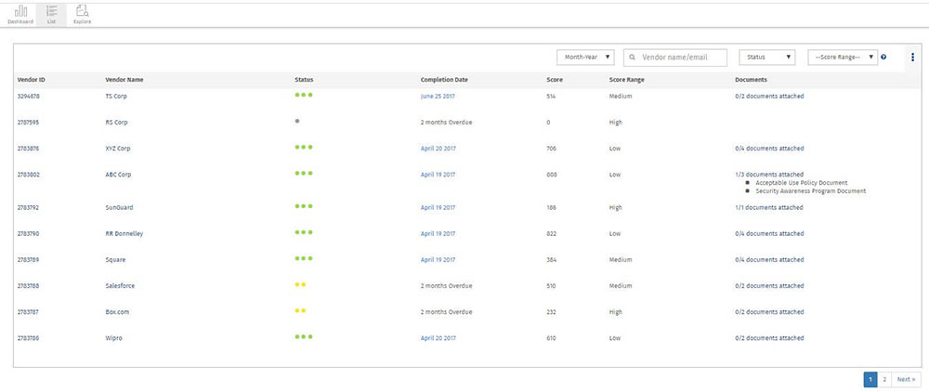929x391 pixels.
Task: Click the Documents column header
Action: [x=752, y=79]
